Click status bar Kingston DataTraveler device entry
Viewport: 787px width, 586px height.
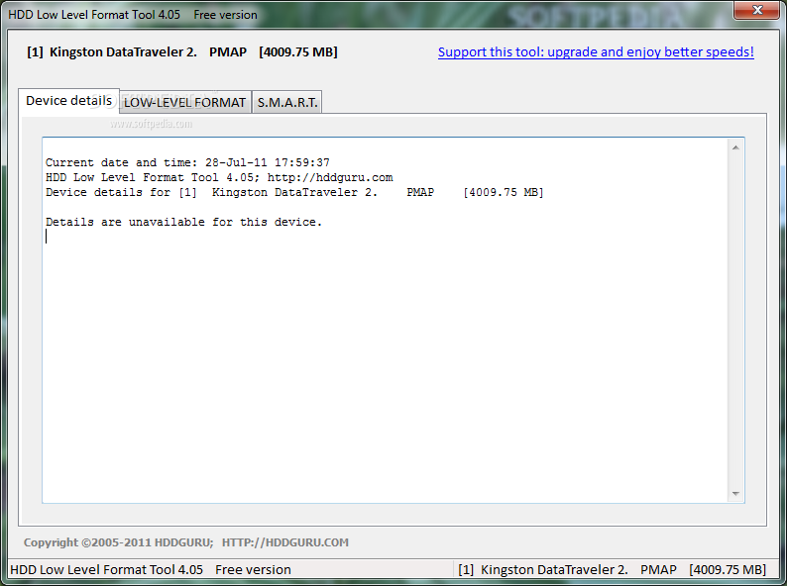(x=612, y=569)
